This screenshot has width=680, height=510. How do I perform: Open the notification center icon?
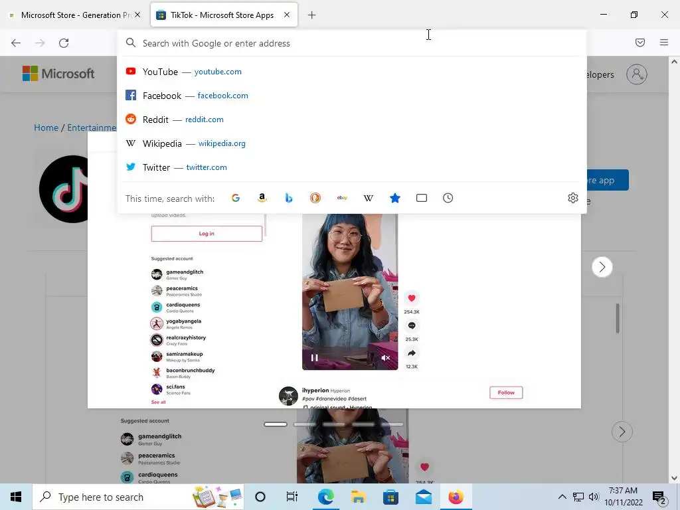[659, 498]
